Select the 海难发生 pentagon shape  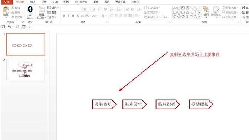[134, 104]
